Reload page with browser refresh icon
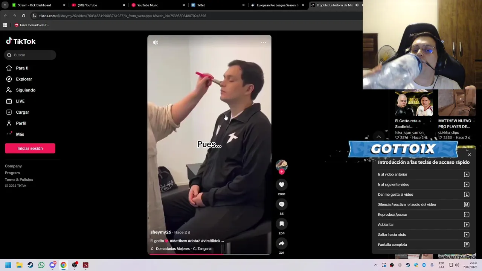The width and height of the screenshot is (482, 271). click(x=23, y=16)
